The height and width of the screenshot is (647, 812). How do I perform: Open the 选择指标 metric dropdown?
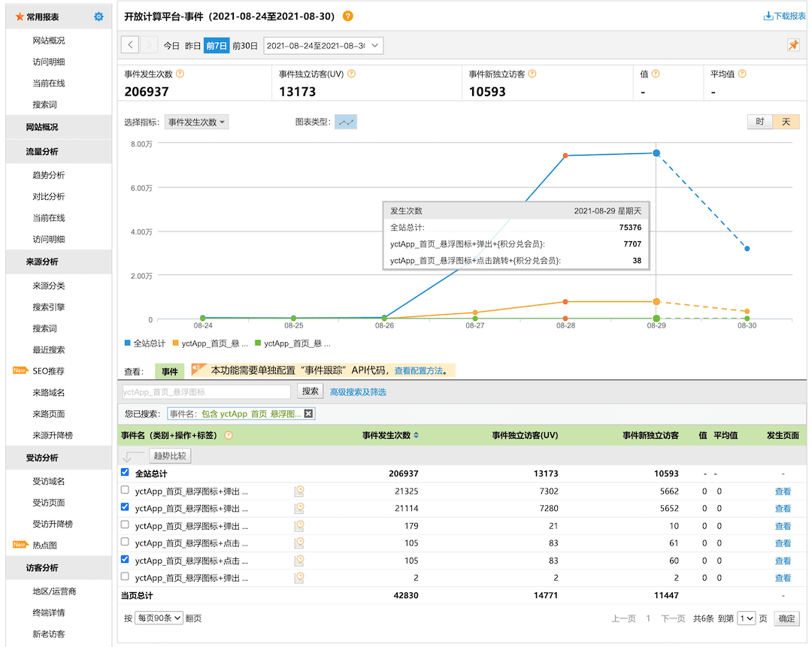(196, 122)
